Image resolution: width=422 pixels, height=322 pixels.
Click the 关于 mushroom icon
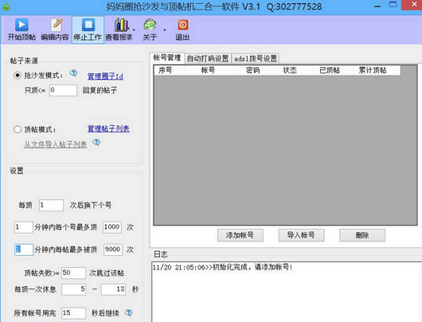tap(150, 25)
